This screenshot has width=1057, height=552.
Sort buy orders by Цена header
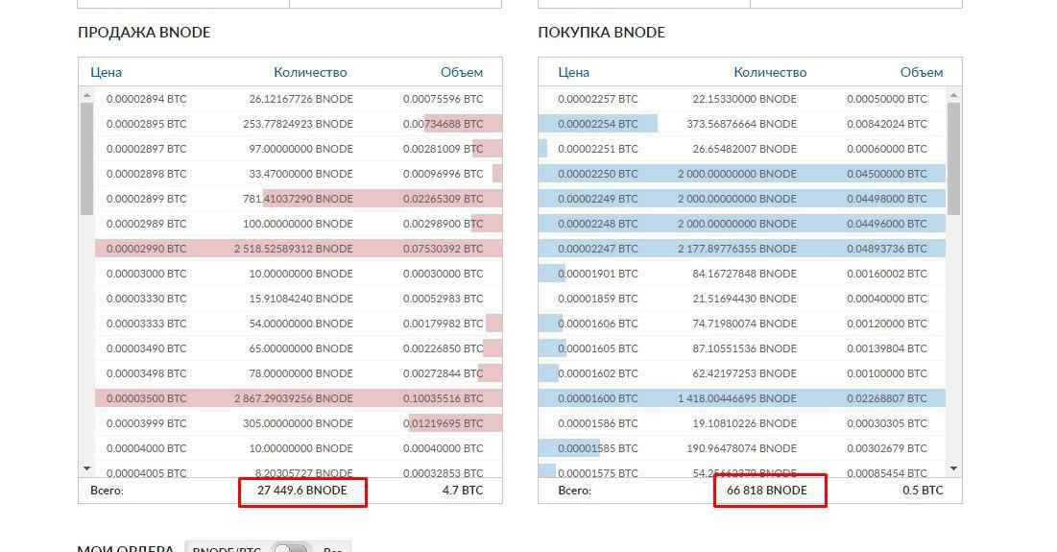[x=574, y=72]
